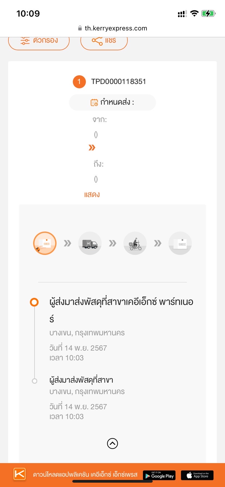This screenshot has height=487, width=225.
Task: Collapse tracking history with circled up chevron
Action: coord(112,444)
